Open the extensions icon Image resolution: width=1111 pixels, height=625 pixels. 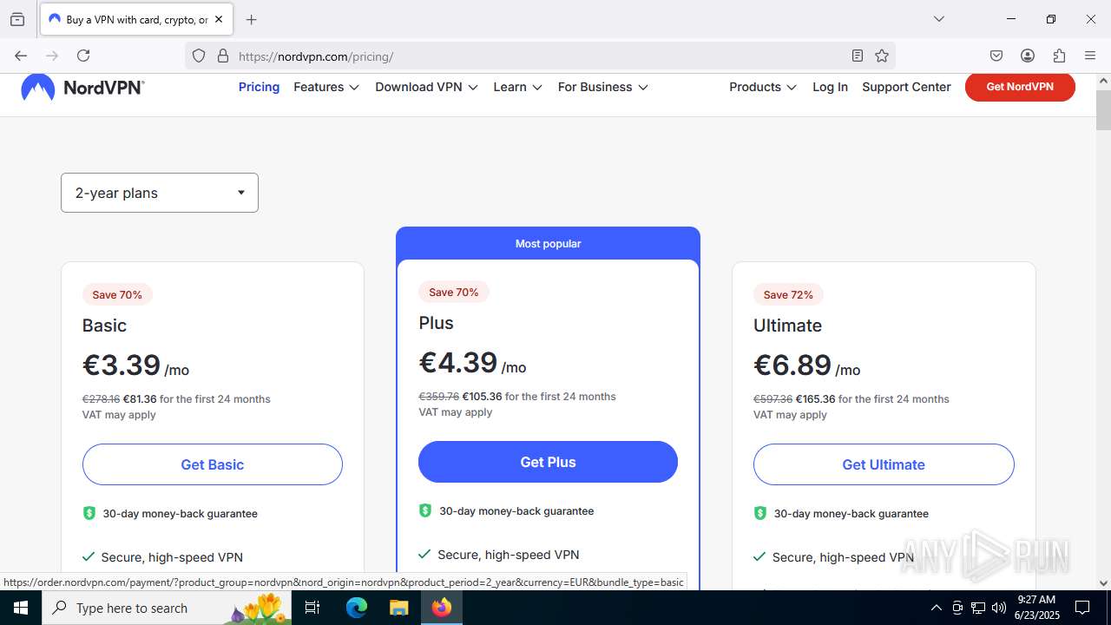[1059, 56]
